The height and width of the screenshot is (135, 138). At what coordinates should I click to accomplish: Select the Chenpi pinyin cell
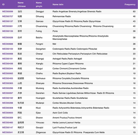click(x=39, y=54)
